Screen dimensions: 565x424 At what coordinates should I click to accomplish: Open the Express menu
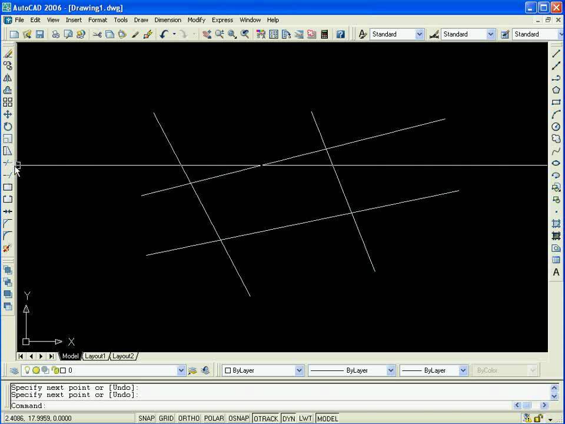222,20
